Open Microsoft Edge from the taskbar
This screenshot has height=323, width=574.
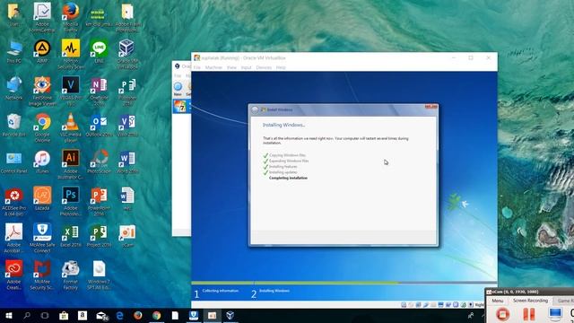119,315
